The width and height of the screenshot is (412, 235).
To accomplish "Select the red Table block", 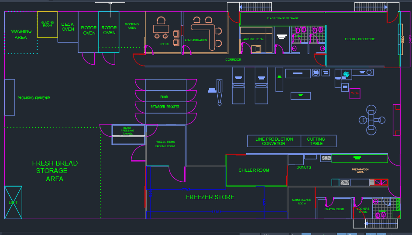I will click(355, 93).
